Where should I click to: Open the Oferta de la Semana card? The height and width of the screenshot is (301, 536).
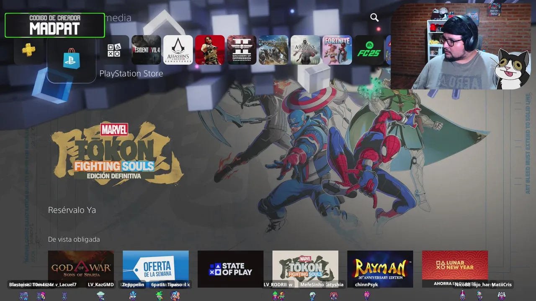[156, 269]
